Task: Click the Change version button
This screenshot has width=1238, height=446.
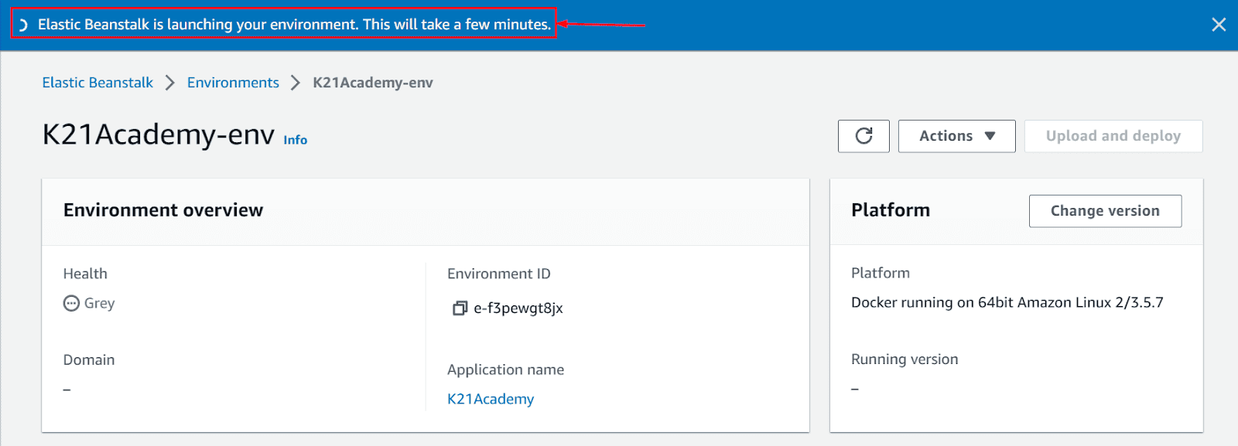Action: tap(1105, 211)
